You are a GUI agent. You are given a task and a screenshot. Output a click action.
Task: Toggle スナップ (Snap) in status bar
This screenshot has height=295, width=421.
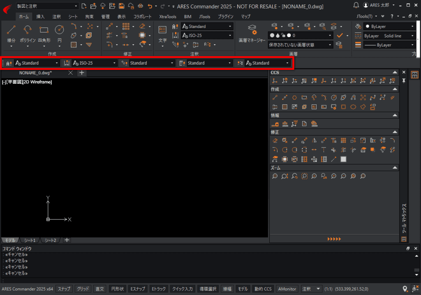(x=64, y=289)
